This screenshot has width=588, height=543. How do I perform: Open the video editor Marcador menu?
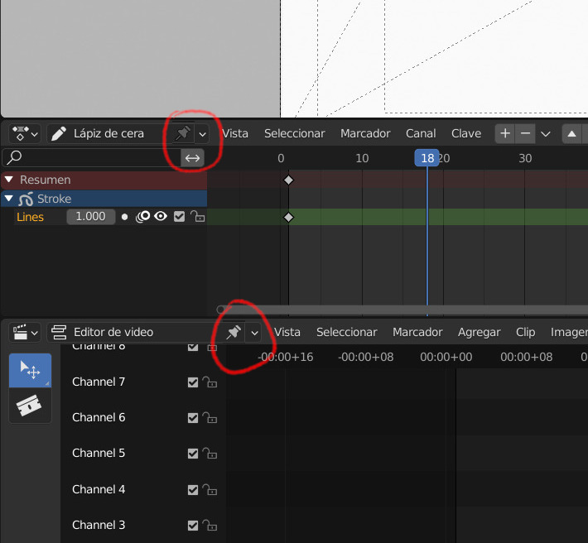coord(417,332)
